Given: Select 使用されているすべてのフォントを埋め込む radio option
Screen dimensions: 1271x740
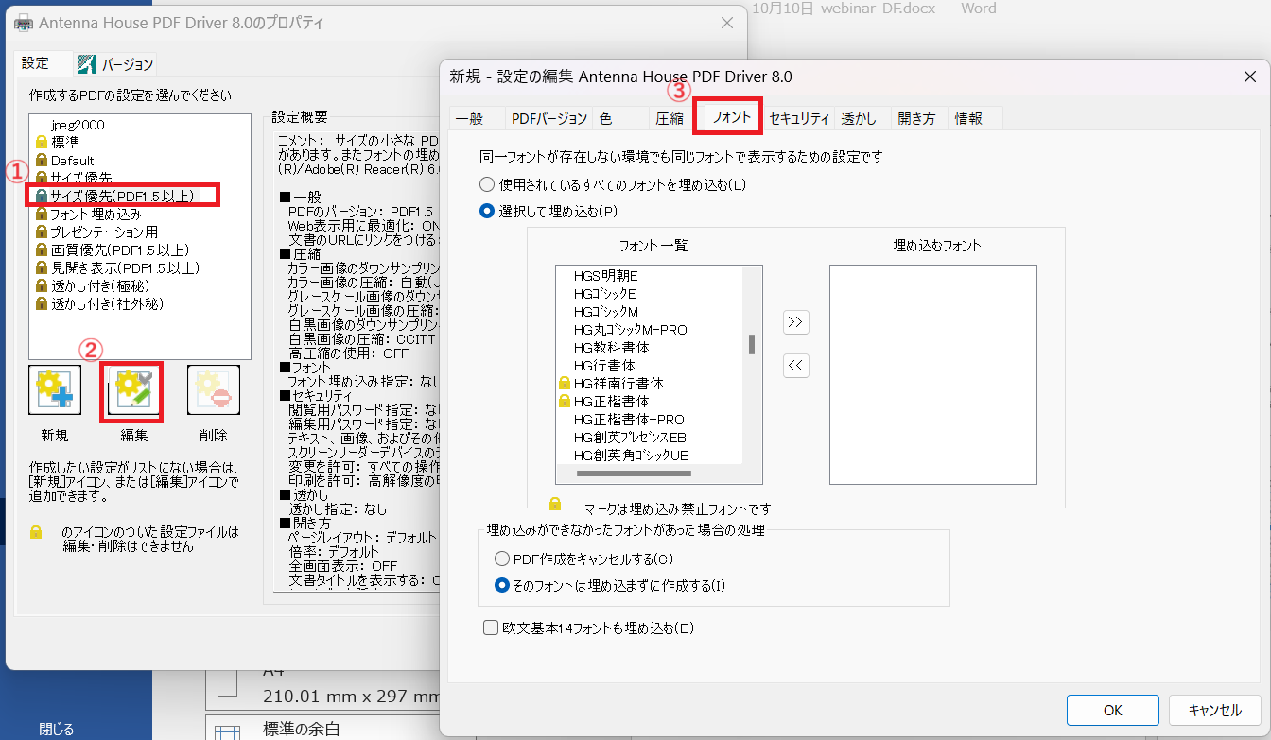Looking at the screenshot, I should click(488, 185).
